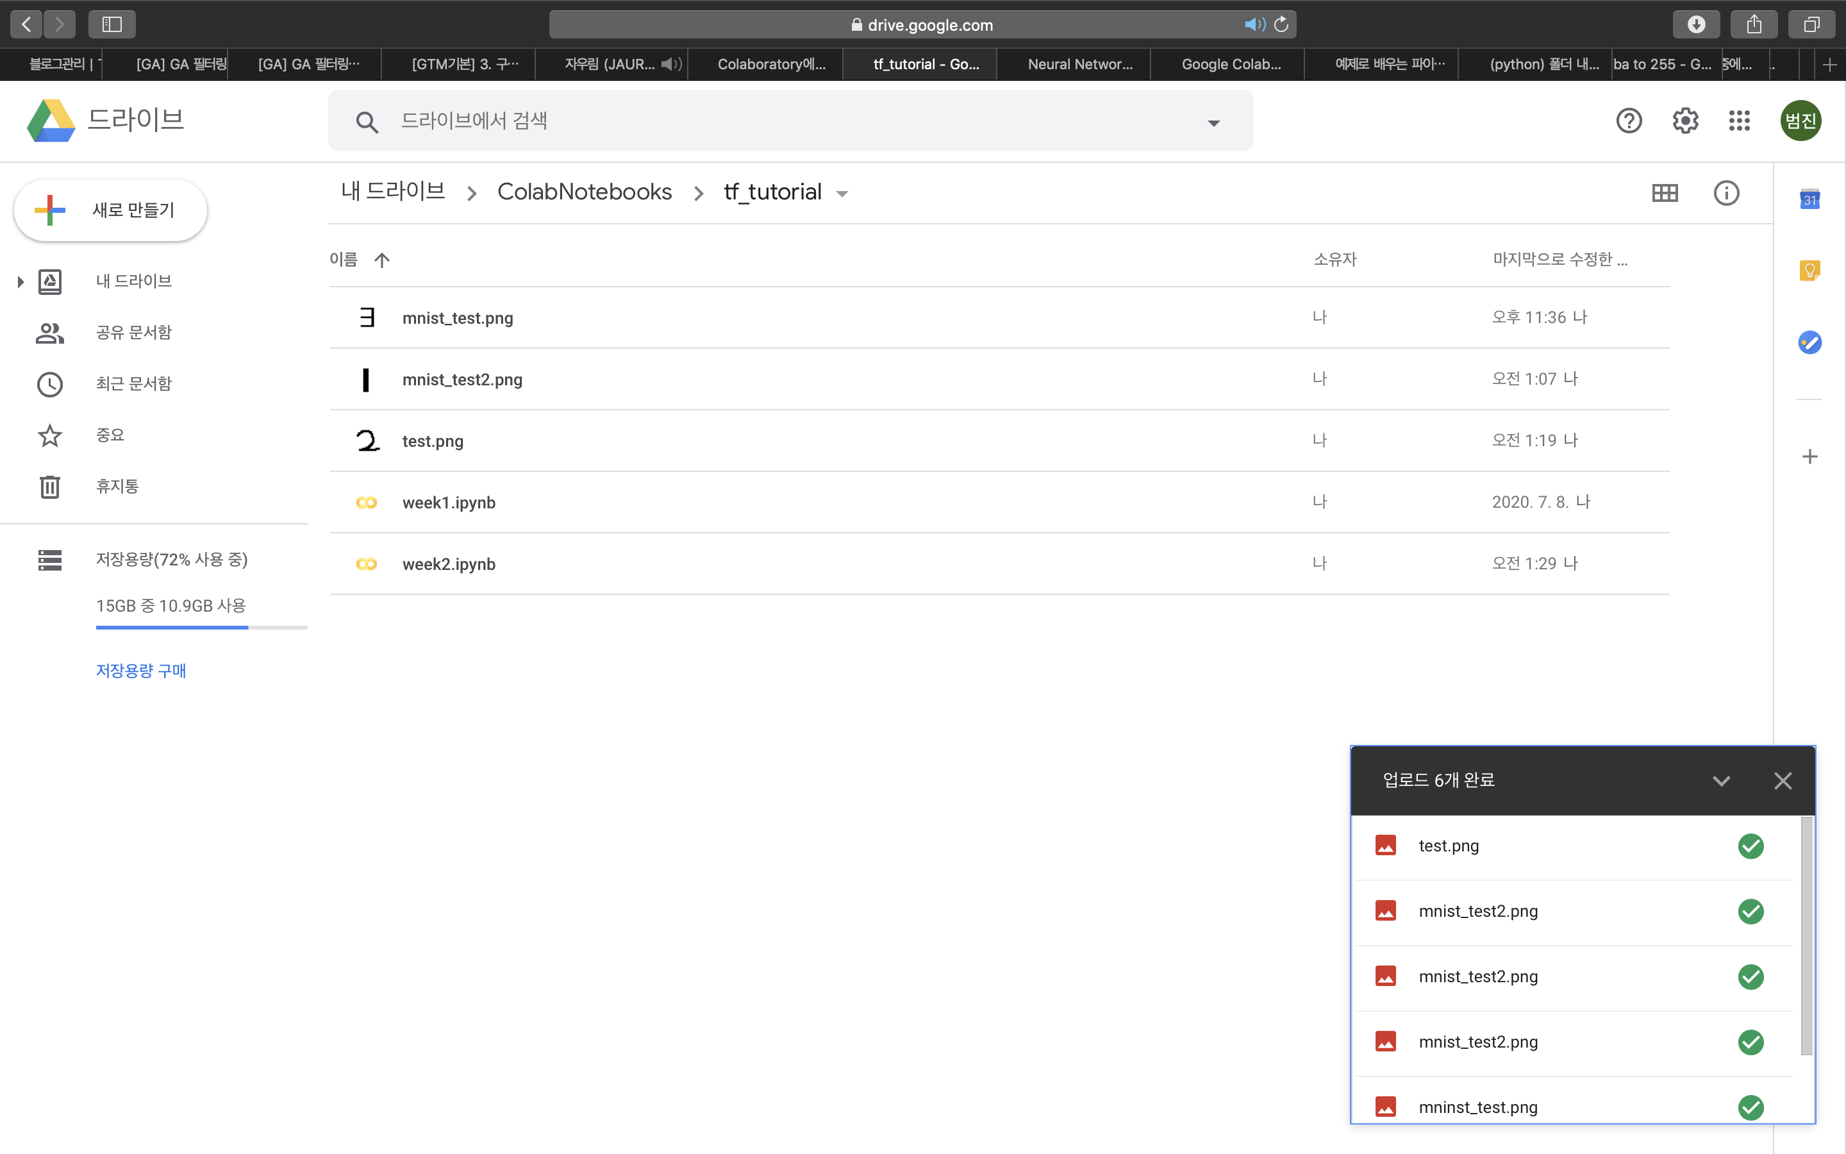Click the Google apps grid icon
The width and height of the screenshot is (1846, 1154).
(1739, 121)
